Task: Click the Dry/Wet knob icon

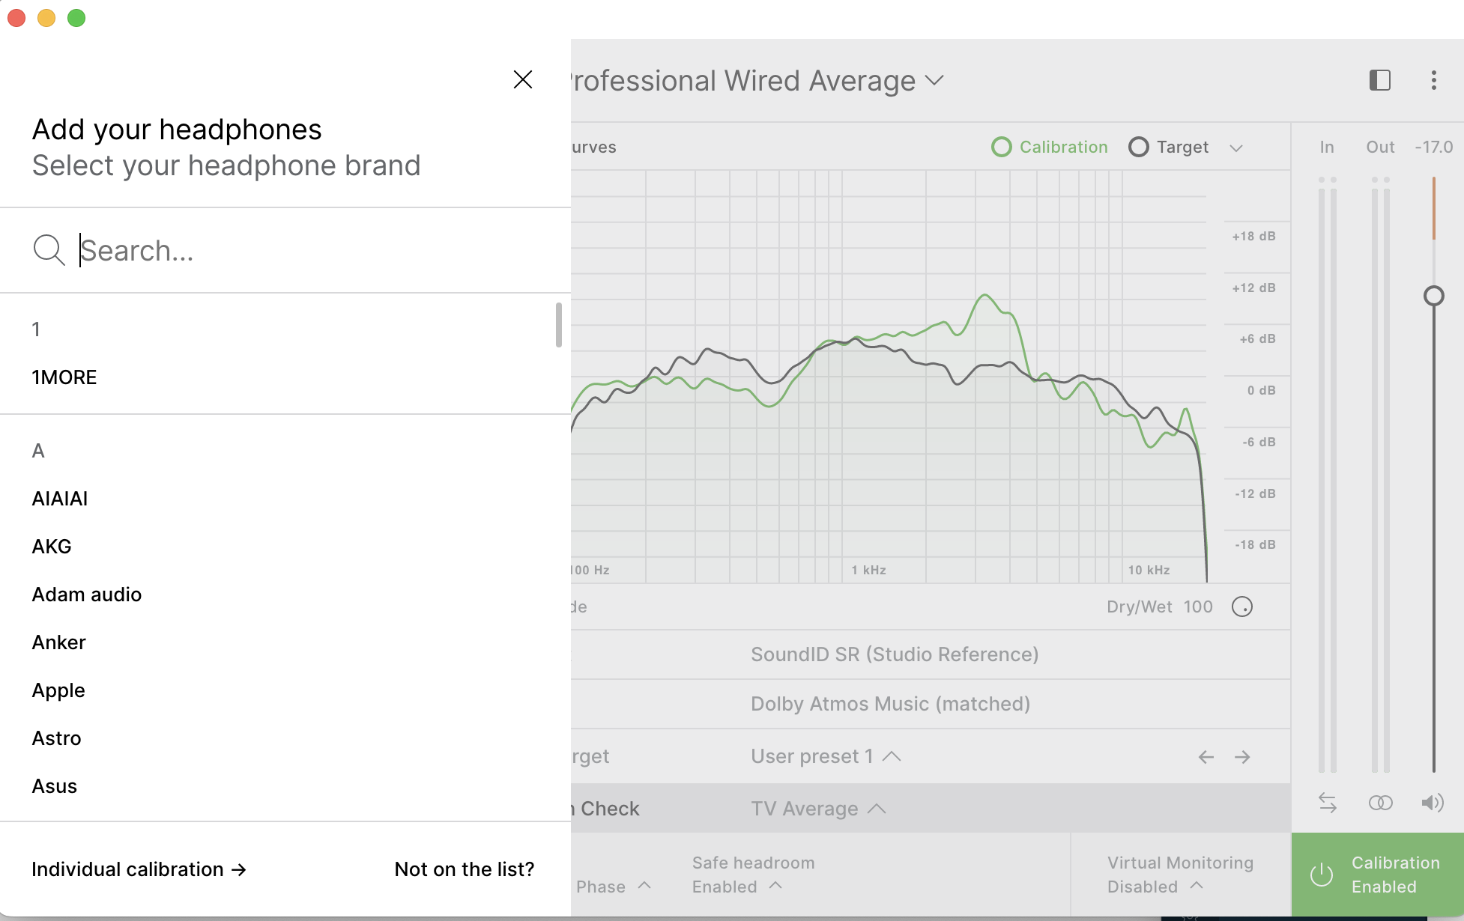Action: click(x=1241, y=607)
